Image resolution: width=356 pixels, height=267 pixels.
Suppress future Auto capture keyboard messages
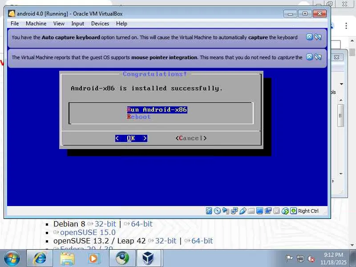[318, 37]
